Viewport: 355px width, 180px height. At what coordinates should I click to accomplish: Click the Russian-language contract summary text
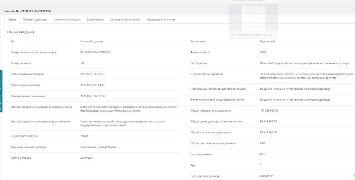(123, 123)
